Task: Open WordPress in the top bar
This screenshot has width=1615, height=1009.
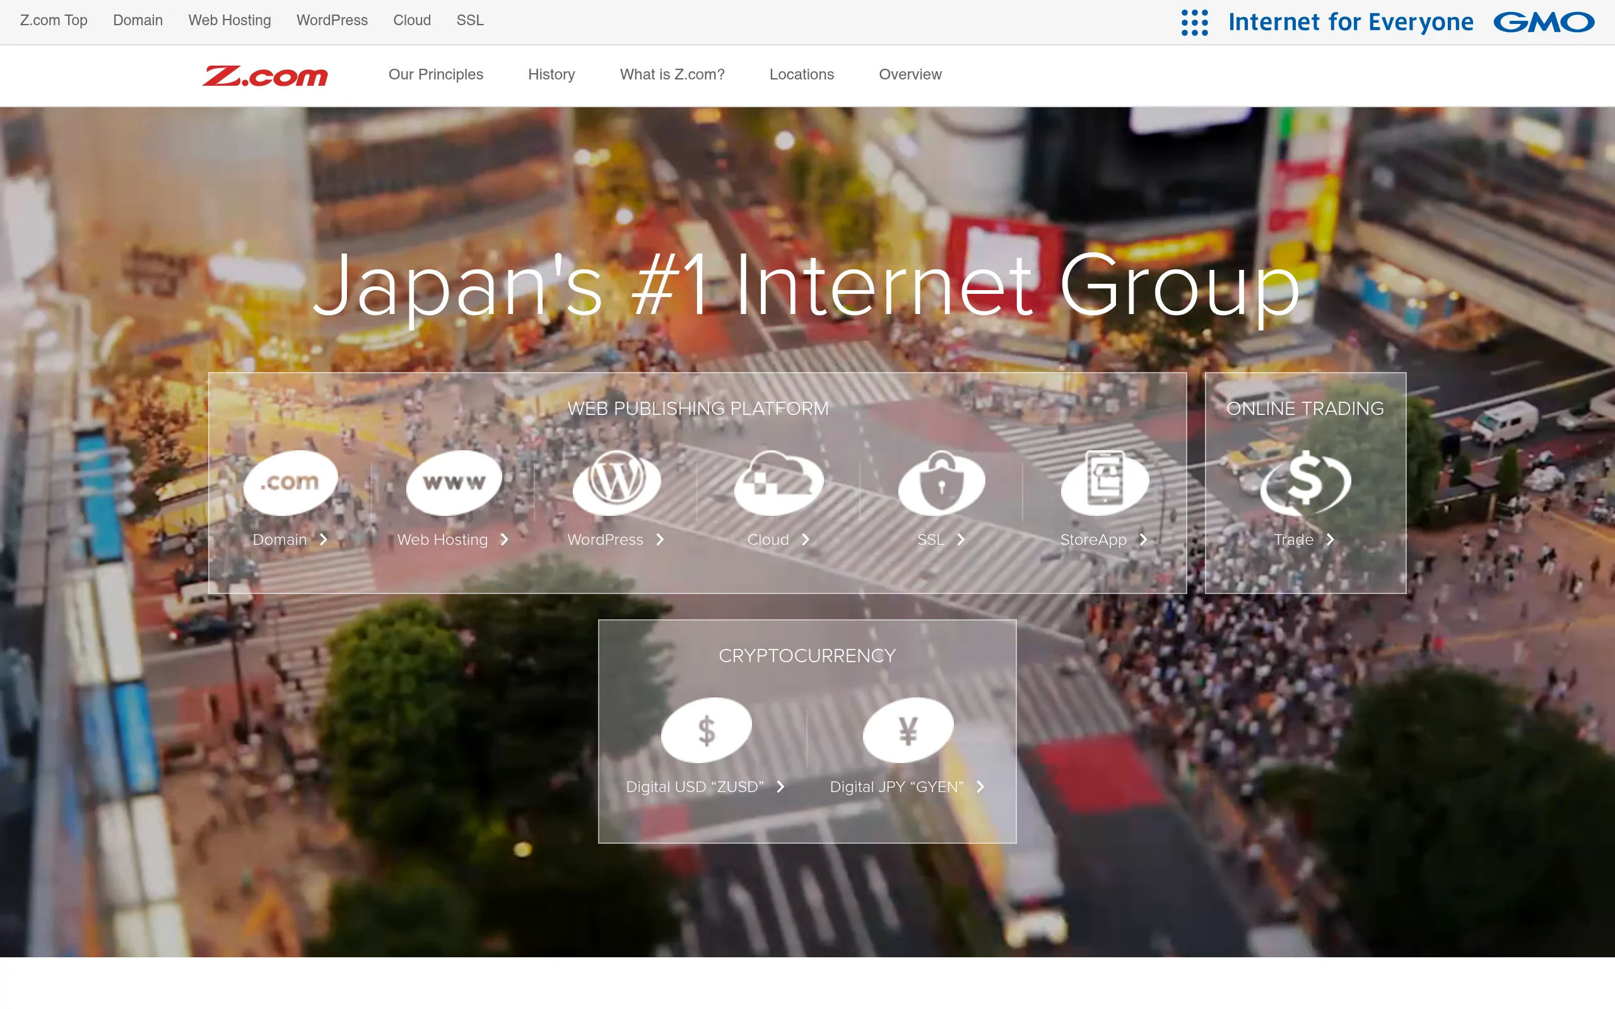Action: (x=332, y=21)
